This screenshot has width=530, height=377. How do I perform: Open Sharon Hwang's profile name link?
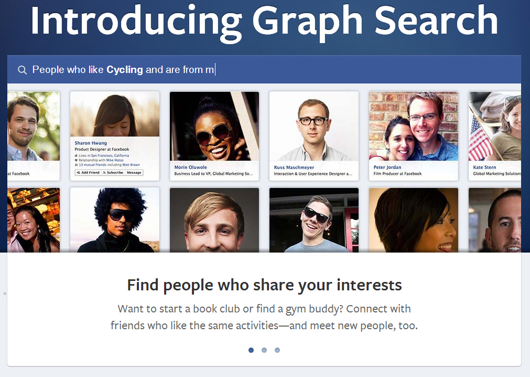[x=91, y=143]
